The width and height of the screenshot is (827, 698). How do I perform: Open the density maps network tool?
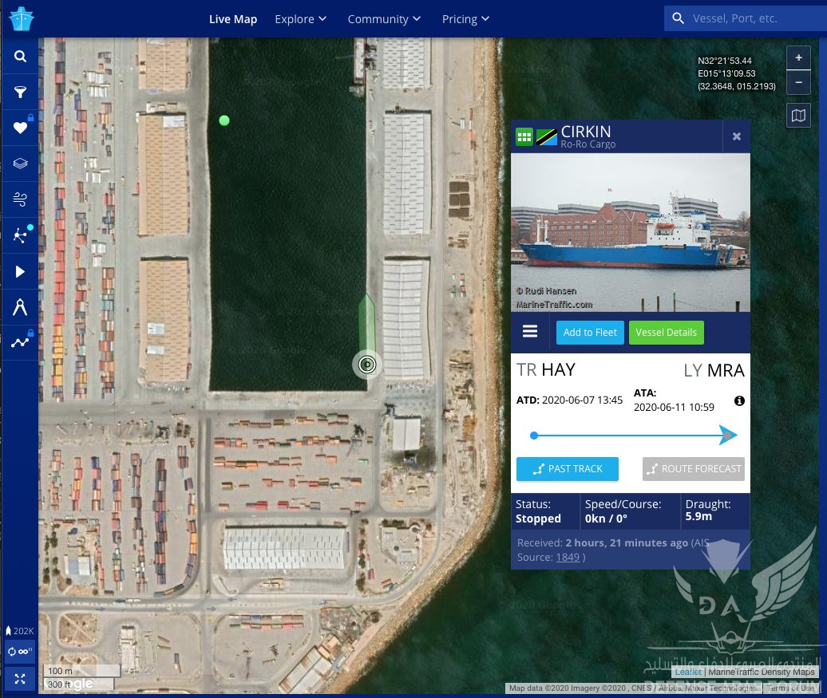point(20,235)
